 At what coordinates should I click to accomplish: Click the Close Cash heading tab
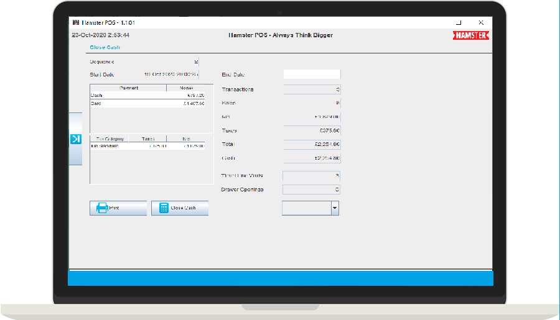click(105, 47)
